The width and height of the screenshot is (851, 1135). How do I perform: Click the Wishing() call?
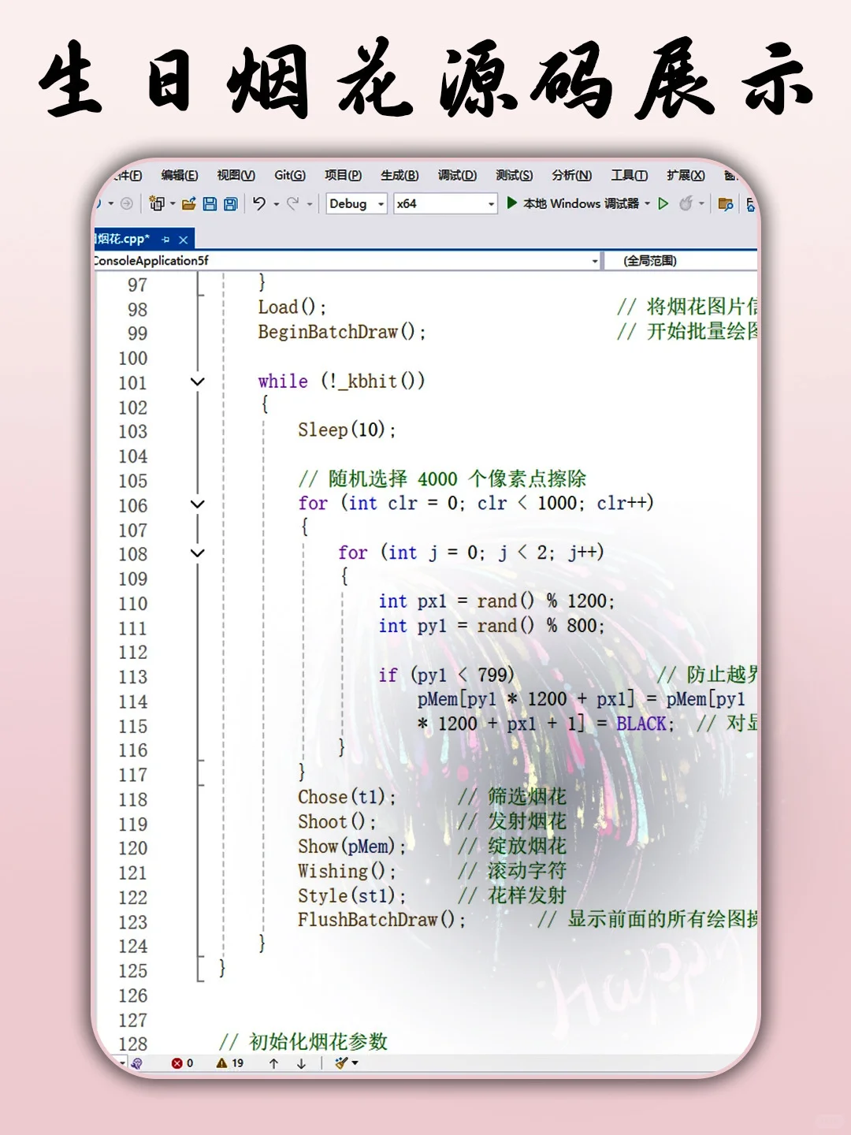347,871
